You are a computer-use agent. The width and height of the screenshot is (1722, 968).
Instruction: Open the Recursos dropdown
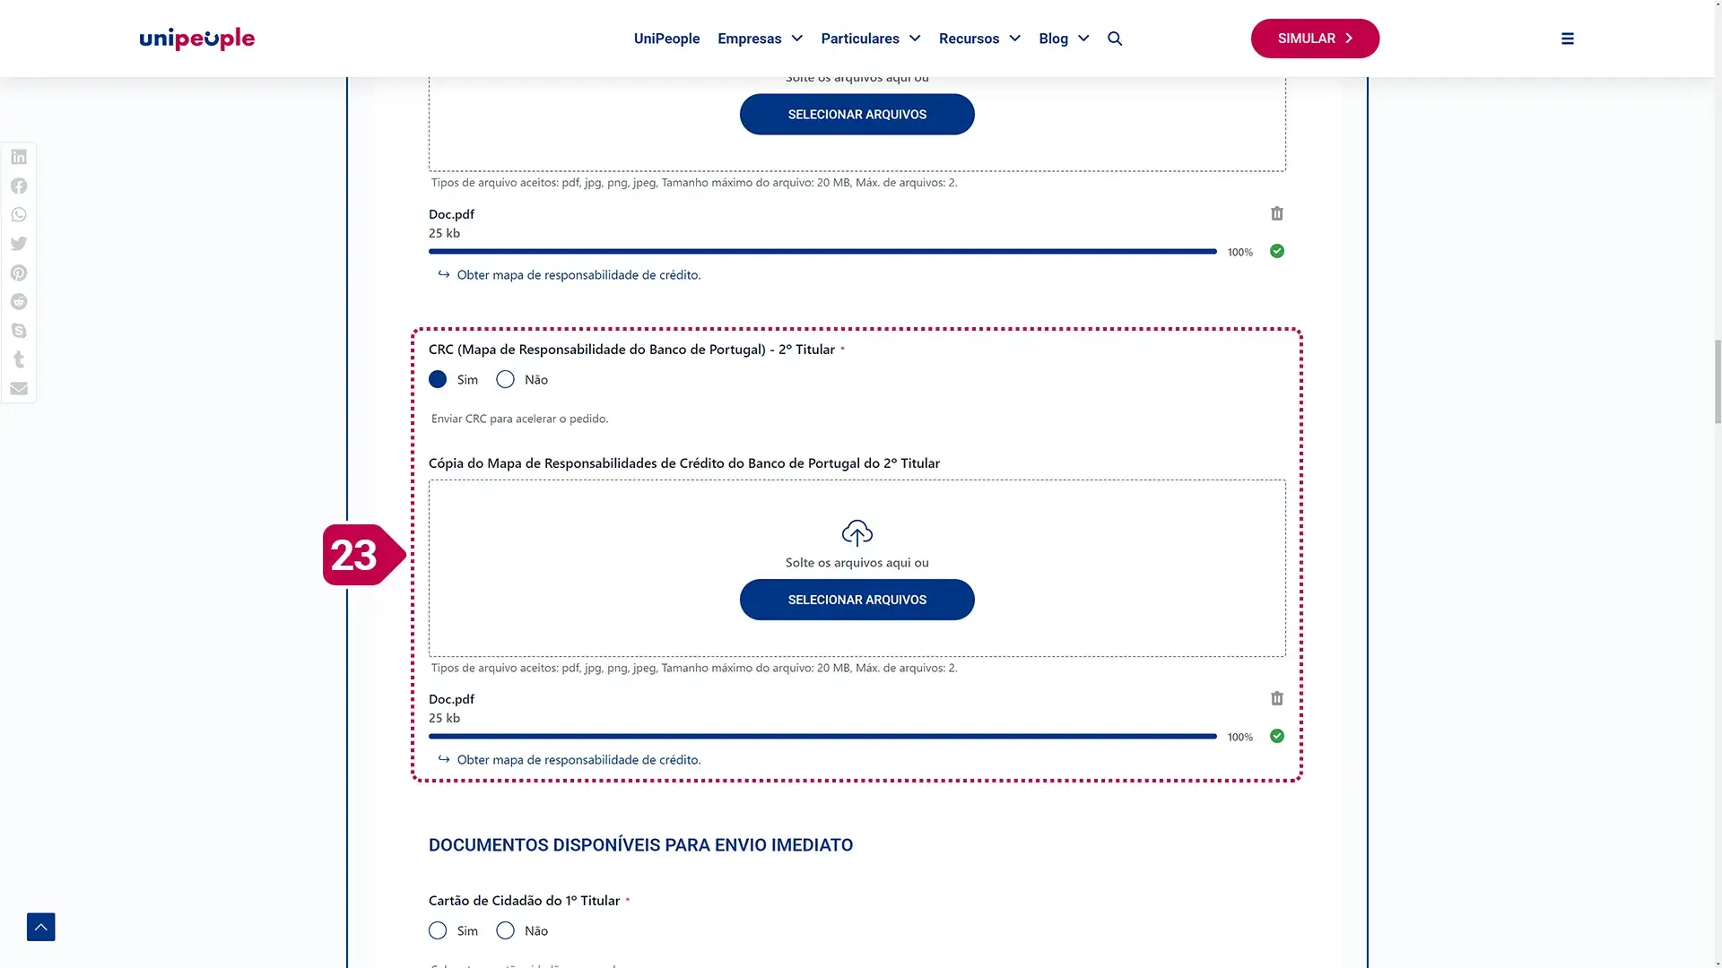coord(979,39)
